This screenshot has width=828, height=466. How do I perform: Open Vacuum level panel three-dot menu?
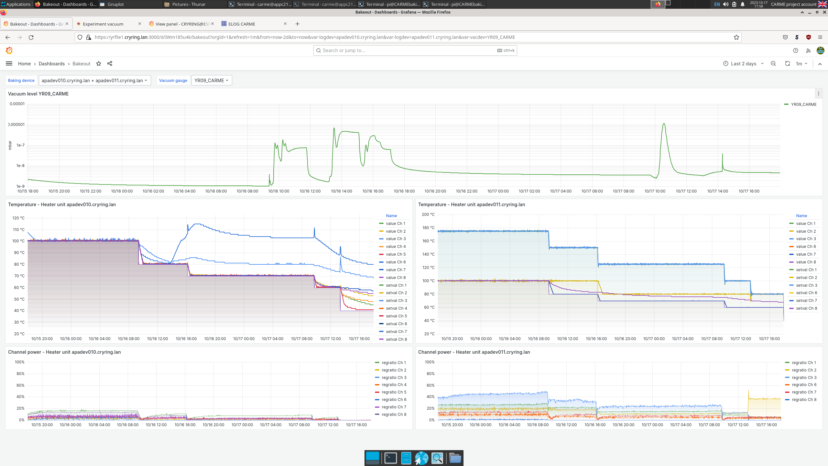click(x=819, y=94)
